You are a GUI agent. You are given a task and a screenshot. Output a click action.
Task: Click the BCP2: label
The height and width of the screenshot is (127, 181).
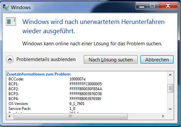[x=13, y=89]
